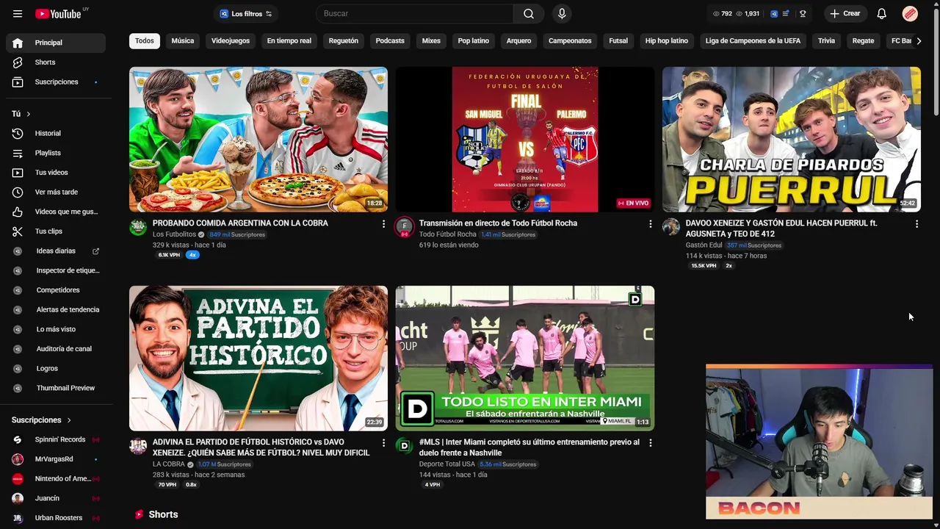Open LA COBRA channel link
Screen dimensions: 940x529
coord(168,464)
